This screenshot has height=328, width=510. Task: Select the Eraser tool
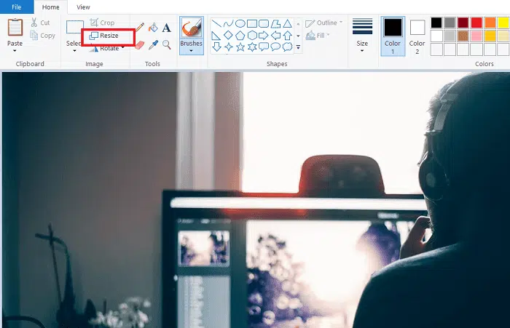tap(139, 45)
